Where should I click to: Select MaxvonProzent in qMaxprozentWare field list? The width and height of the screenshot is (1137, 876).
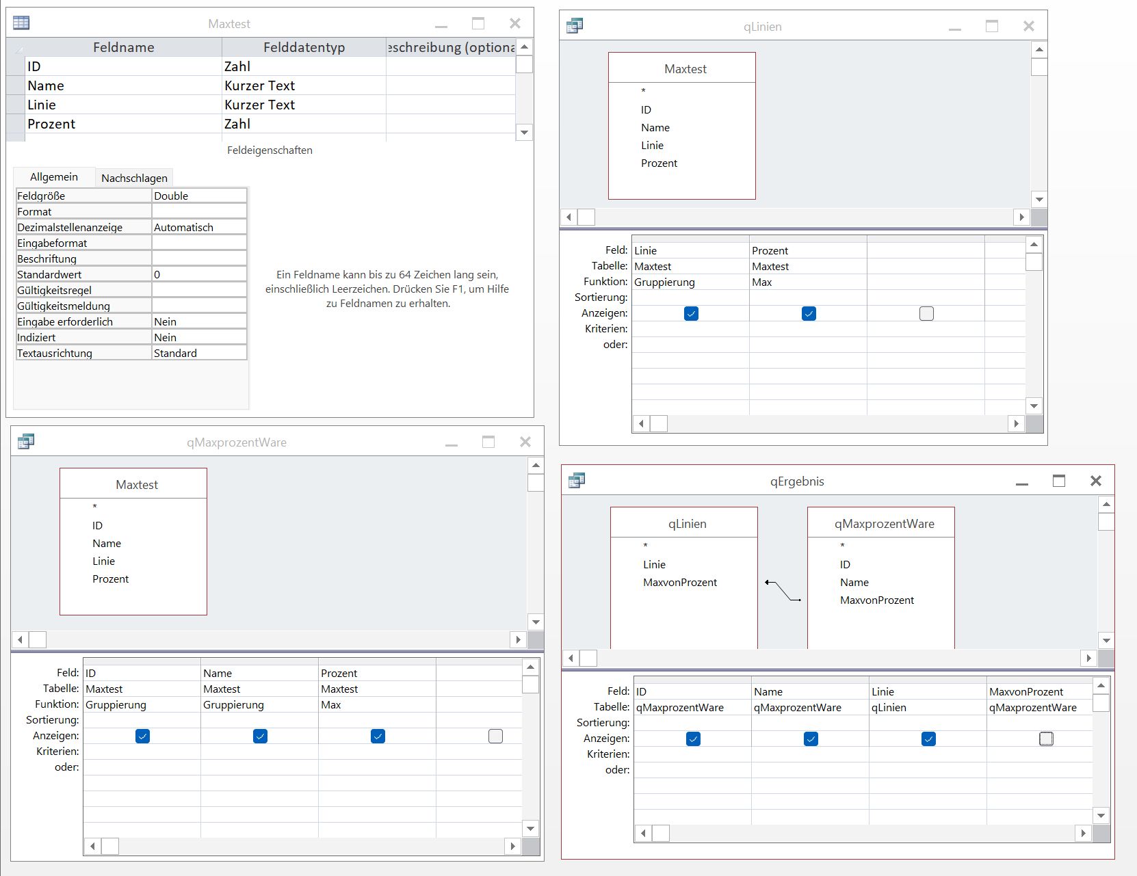[877, 600]
